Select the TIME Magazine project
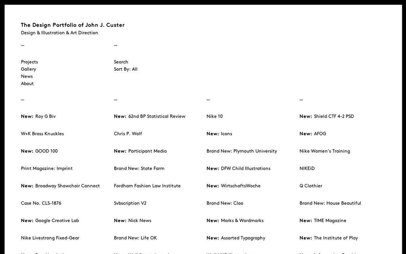406x254 pixels. pos(323,220)
